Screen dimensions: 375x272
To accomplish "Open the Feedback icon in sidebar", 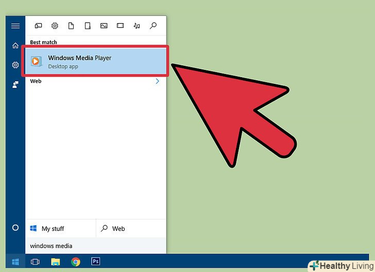I will 15,84.
